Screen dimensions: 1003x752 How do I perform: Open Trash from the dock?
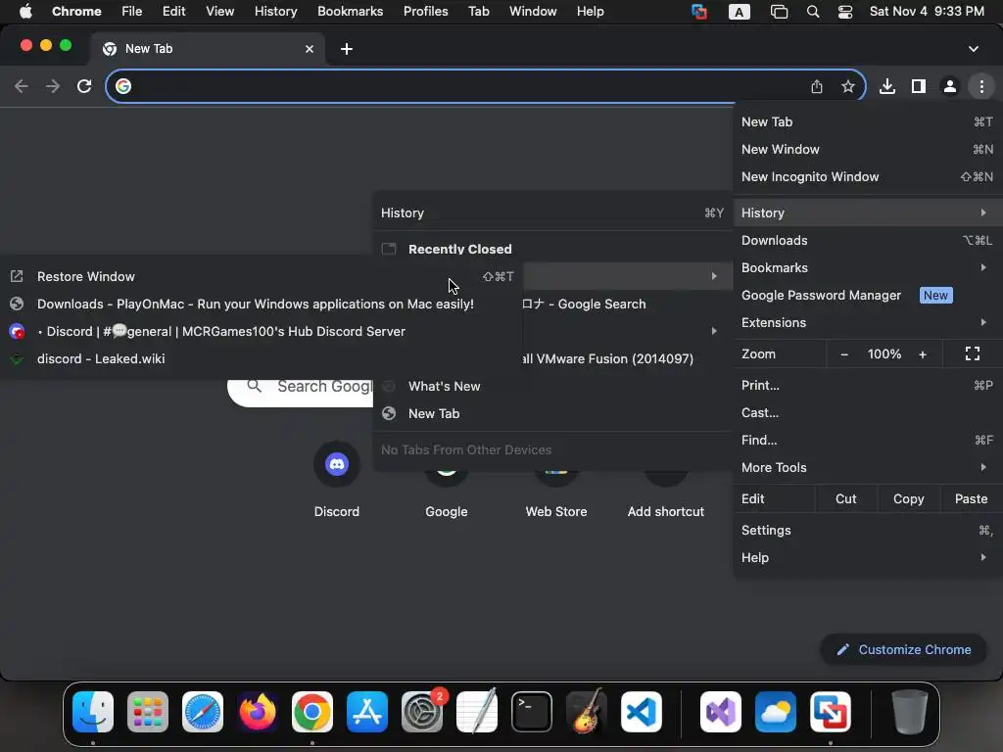click(910, 712)
